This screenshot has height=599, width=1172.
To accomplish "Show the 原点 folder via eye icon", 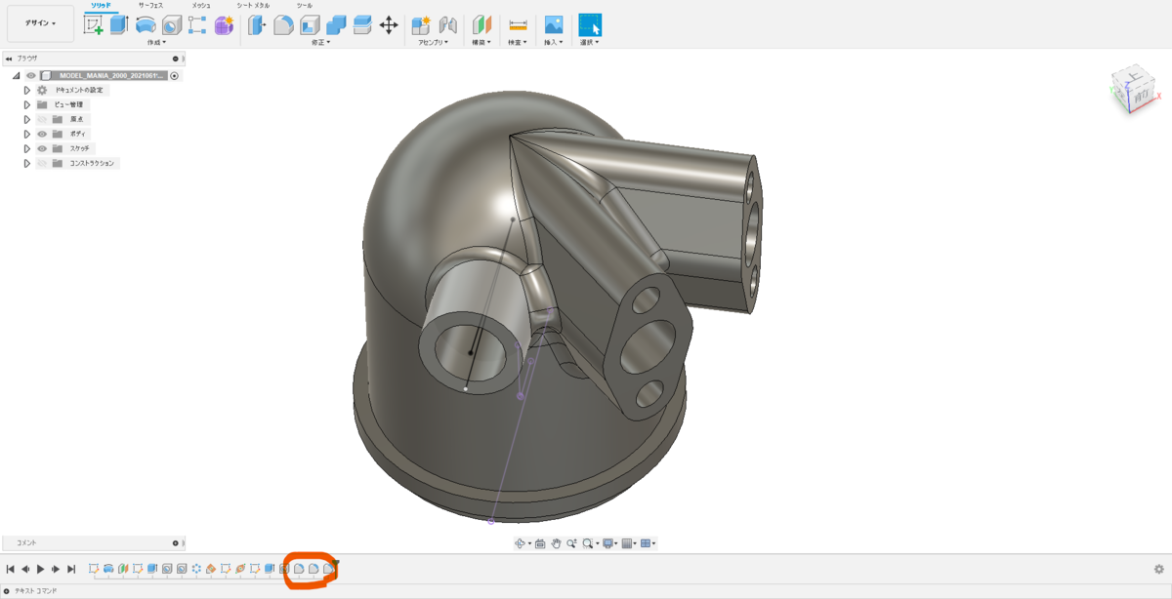I will [x=42, y=119].
